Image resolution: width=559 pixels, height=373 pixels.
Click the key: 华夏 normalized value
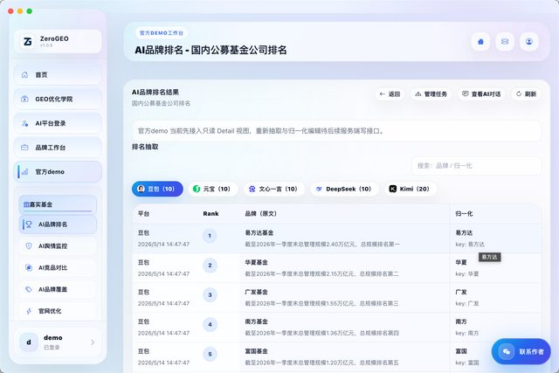coord(467,274)
